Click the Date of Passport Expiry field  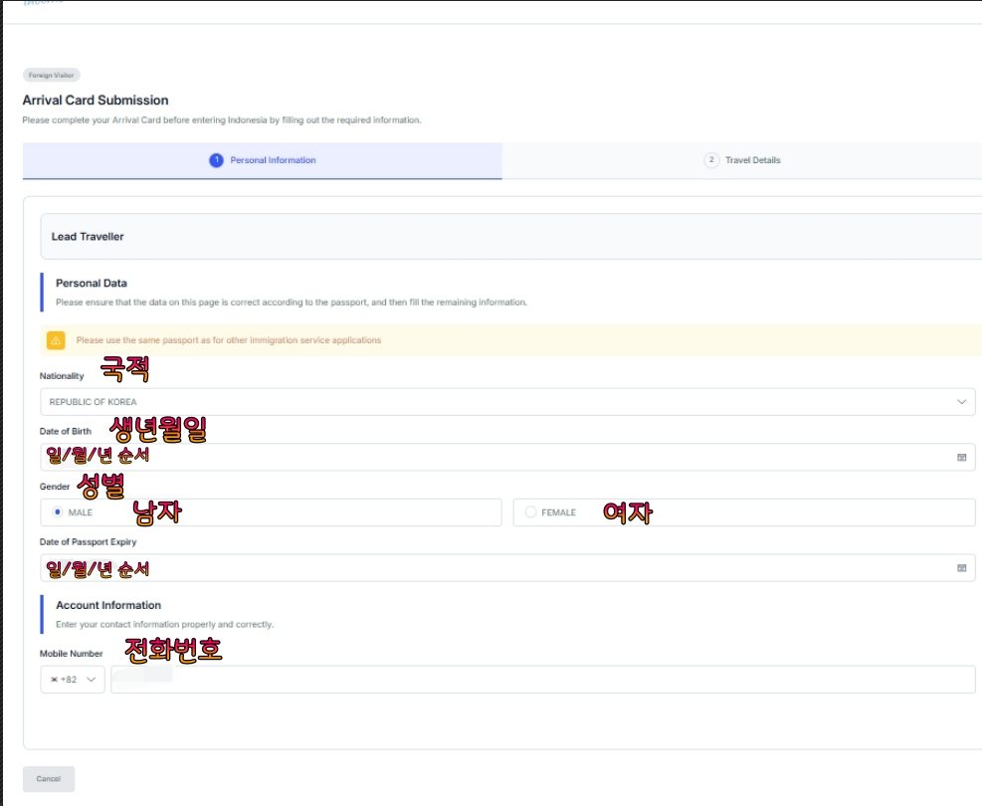(x=507, y=568)
